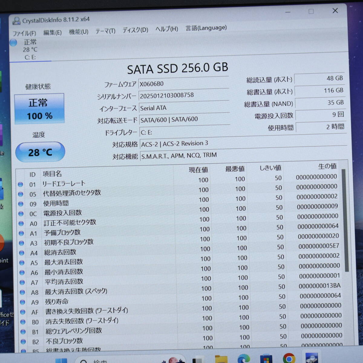The width and height of the screenshot is (363, 363).
Task: Open the 機能(U) menu
Action: (79, 31)
